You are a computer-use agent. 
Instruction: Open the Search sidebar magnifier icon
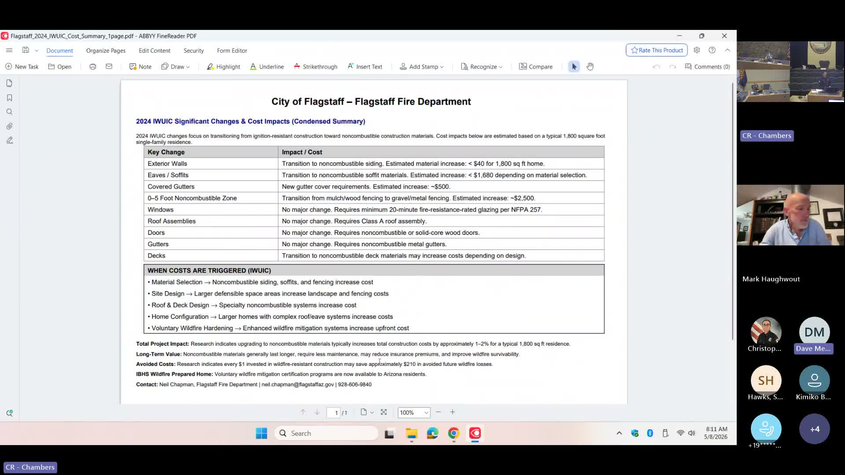[x=9, y=112]
